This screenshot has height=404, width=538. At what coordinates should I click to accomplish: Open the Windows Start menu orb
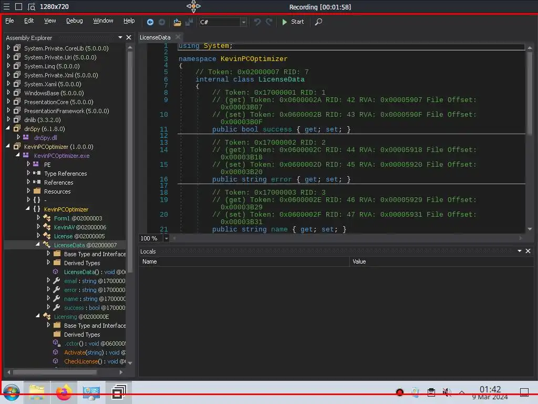[12, 392]
